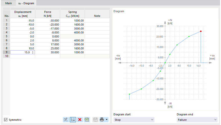This screenshot has height=125, width=221.
Task: Select row header number 10
Action: pos(6,56)
